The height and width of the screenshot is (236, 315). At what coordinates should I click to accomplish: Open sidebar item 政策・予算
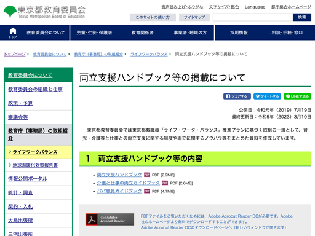point(20,103)
